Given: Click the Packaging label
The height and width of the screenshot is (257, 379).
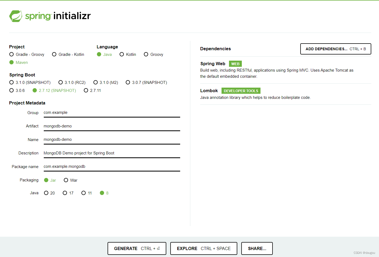Looking at the screenshot, I should (29, 180).
